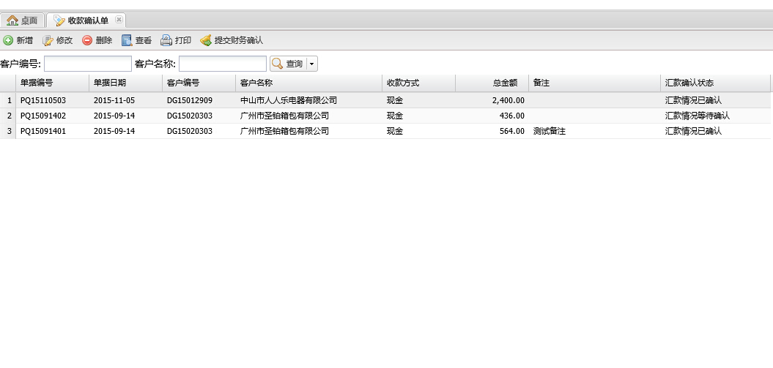Viewport: 773px width, 368px height.
Task: Focus the 客户编号 input field
Action: coord(87,64)
